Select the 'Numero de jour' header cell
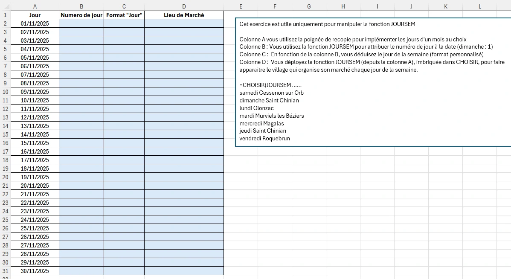The width and height of the screenshot is (511, 279). 81,15
